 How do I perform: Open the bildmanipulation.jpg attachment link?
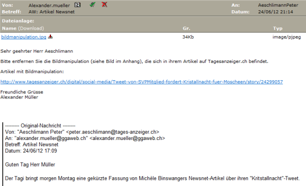tap(23, 37)
